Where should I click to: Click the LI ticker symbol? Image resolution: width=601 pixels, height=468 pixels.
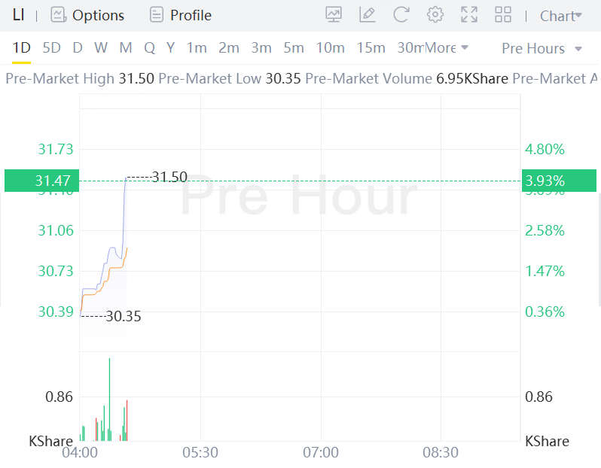[x=19, y=15]
